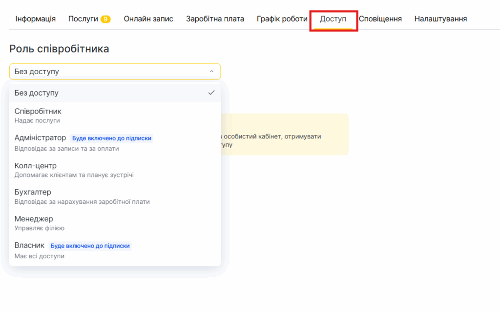Choose the Без доступу option in list

[x=37, y=93]
